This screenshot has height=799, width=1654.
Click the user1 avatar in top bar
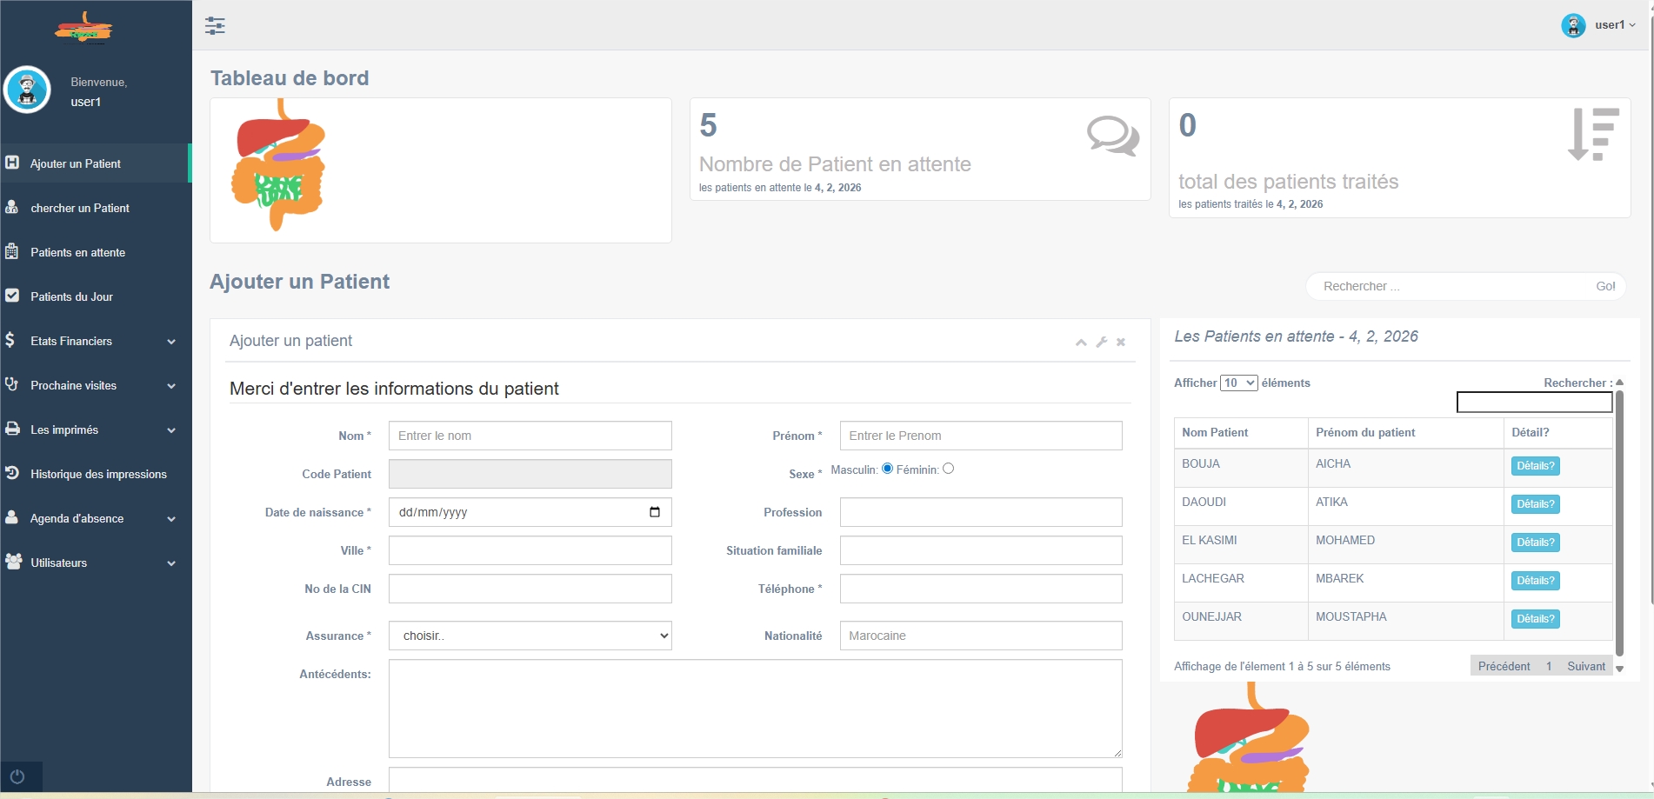(1572, 25)
